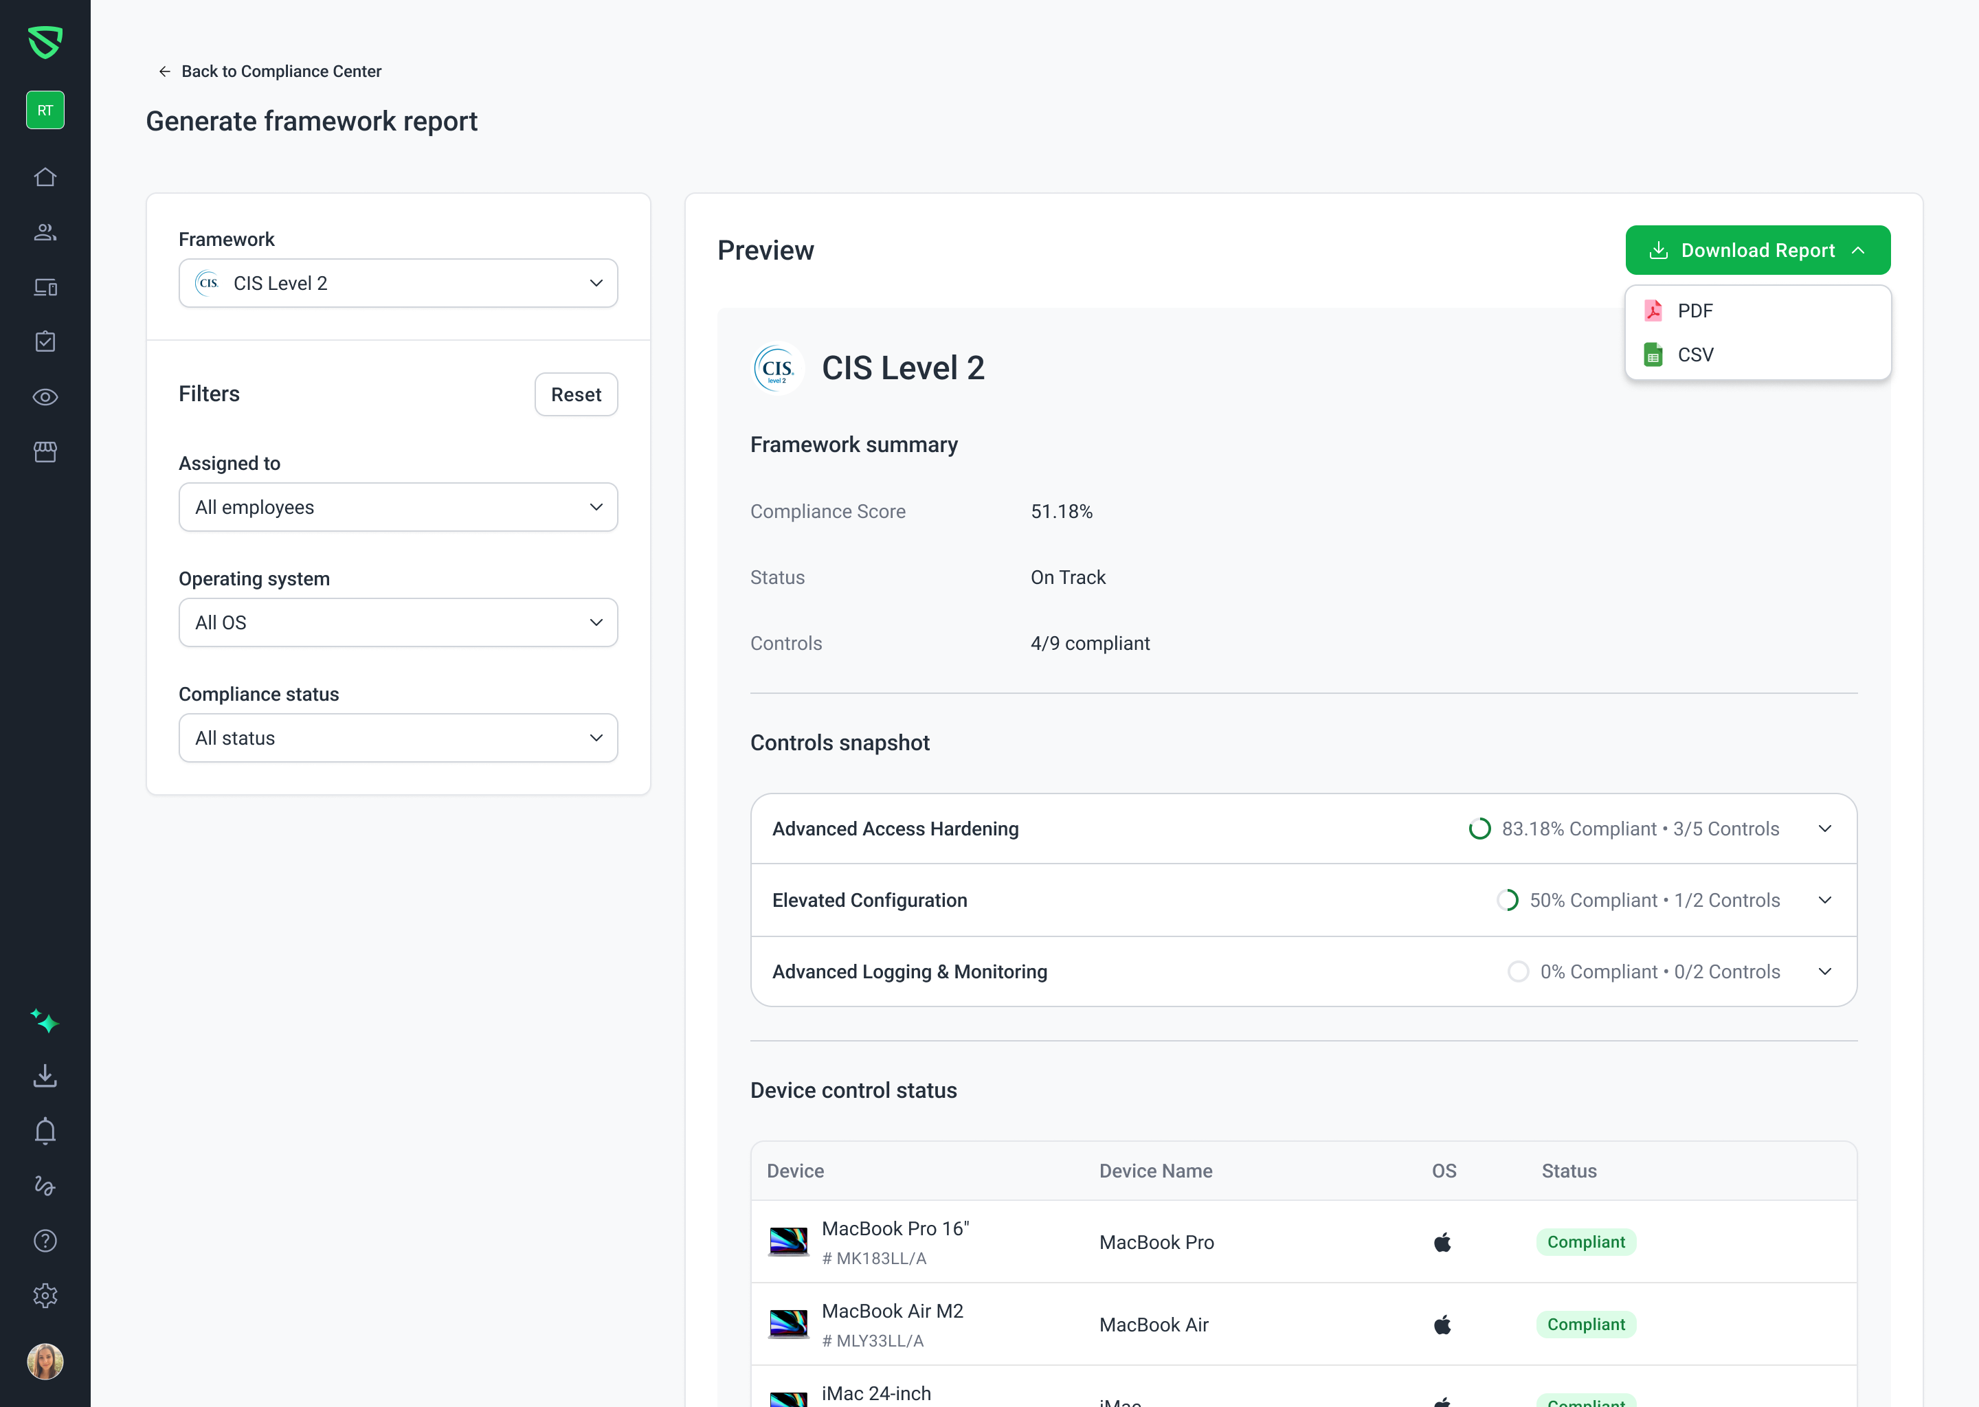The width and height of the screenshot is (1979, 1407).
Task: Open the store marketplace sidebar icon
Action: tap(45, 451)
